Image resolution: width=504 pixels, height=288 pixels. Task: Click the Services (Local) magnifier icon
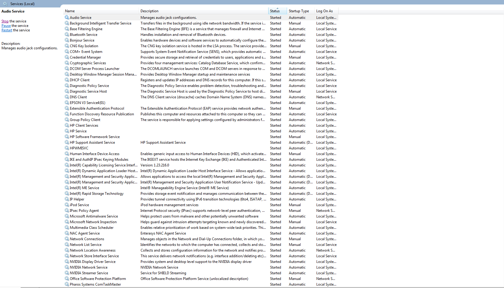click(5, 4)
